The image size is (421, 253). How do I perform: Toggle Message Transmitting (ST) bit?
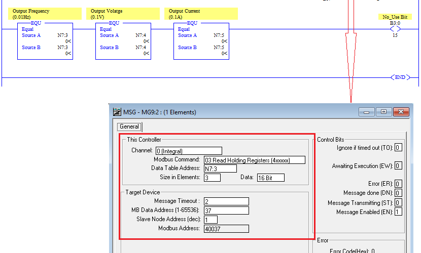(x=398, y=202)
